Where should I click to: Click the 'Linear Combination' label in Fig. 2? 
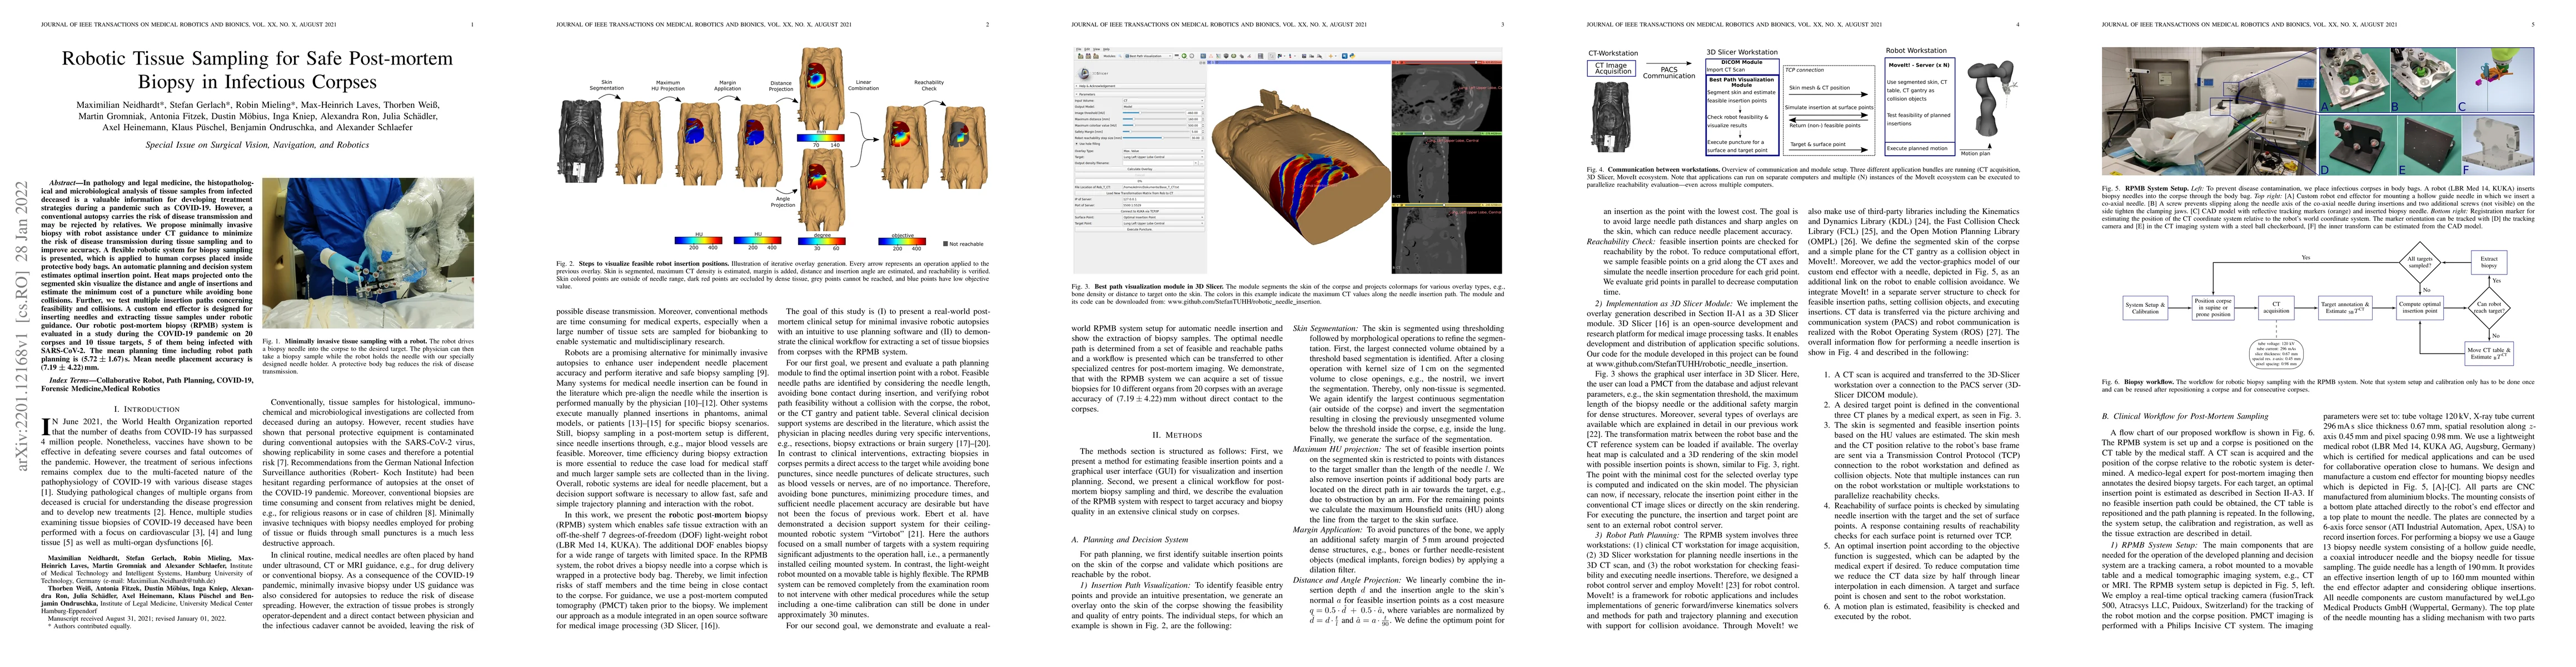[864, 86]
